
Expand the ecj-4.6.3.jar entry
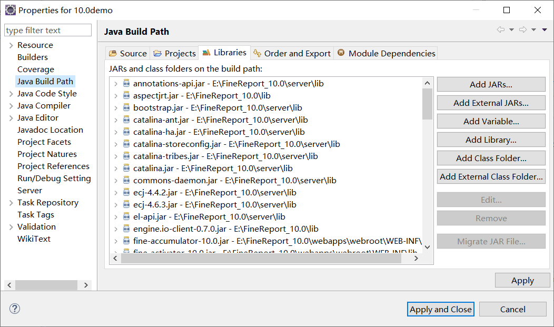coord(116,205)
